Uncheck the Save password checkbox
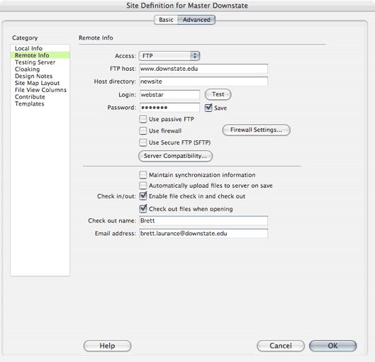Image resolution: width=375 pixels, height=362 pixels. coord(208,108)
